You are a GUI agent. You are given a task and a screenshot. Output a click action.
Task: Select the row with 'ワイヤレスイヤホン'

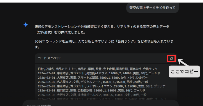click(x=101, y=86)
